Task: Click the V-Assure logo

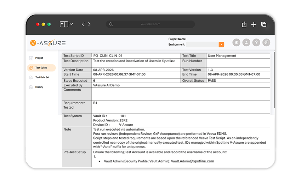Action: pos(48,43)
